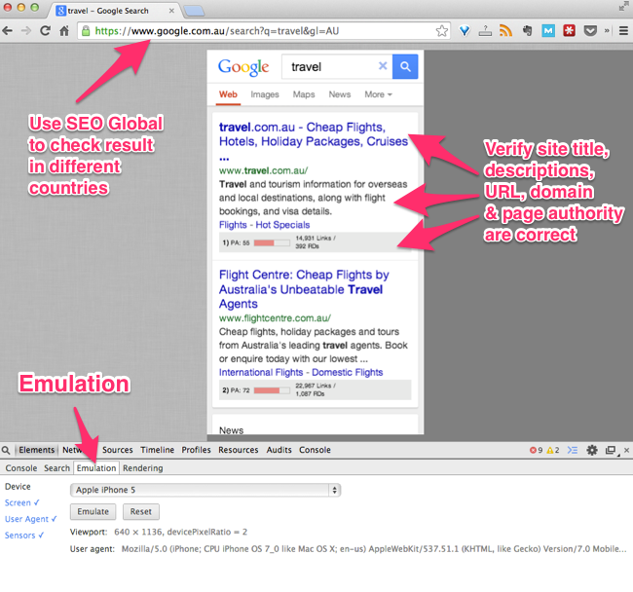Click the Evernote elephant extension icon

tap(527, 30)
